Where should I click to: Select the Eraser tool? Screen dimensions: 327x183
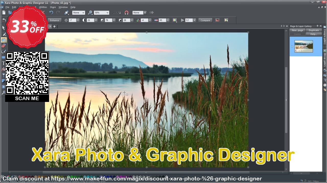coord(4,46)
